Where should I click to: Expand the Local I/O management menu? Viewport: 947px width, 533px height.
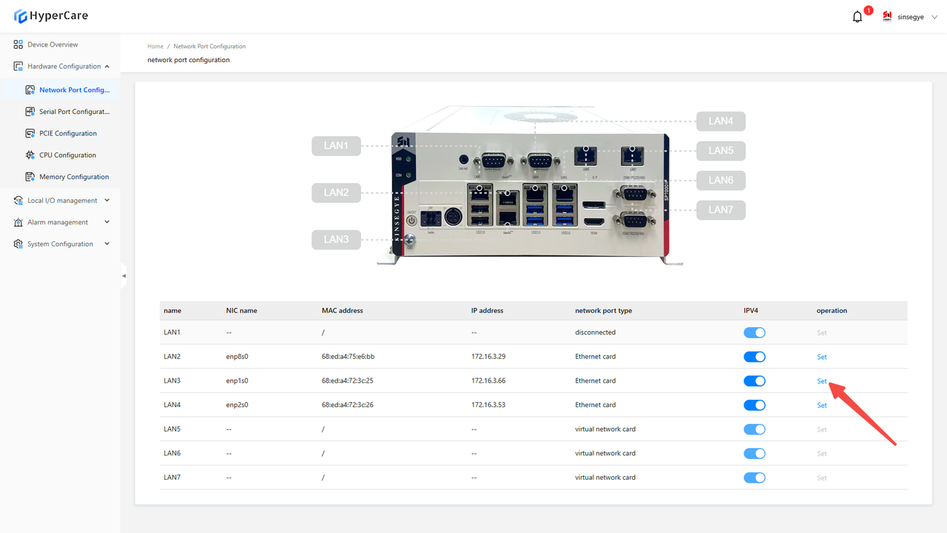pos(107,201)
